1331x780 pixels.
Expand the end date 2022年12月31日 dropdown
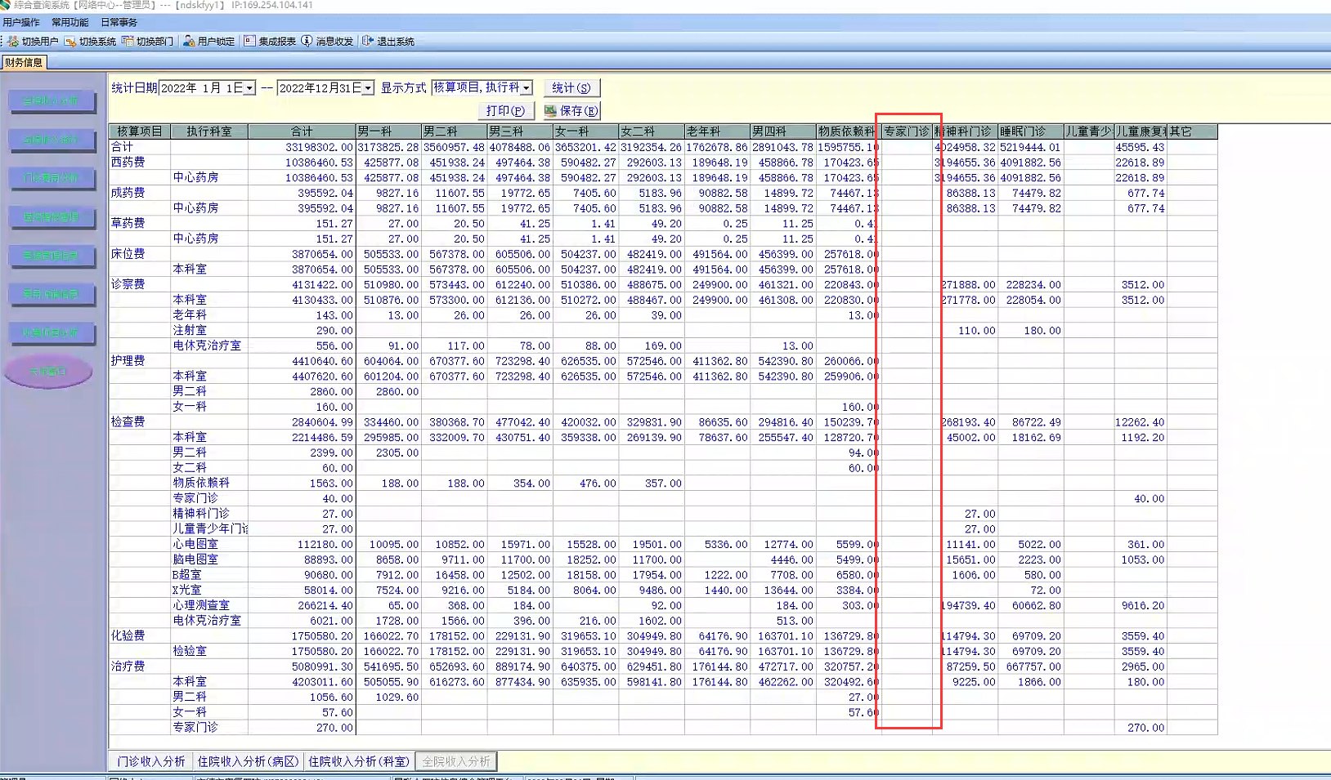(368, 88)
